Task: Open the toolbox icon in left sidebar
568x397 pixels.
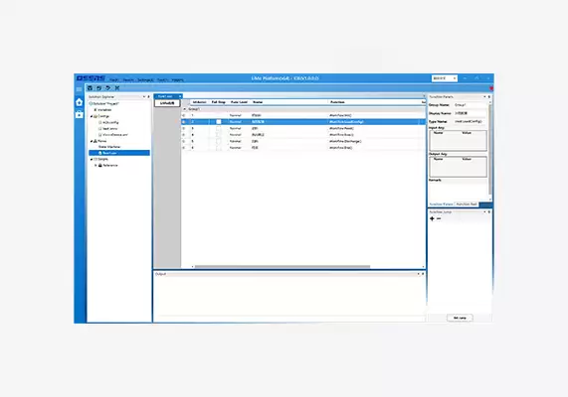Action: (x=79, y=114)
